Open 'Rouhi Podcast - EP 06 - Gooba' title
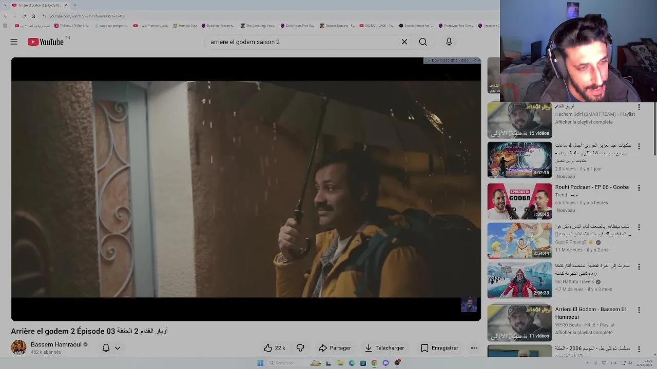Screen dimensions: 657x369 point(592,187)
